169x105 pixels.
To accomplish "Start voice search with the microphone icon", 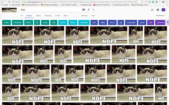I will (x=89, y=10).
